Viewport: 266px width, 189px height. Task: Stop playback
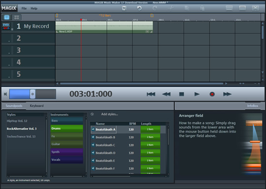tap(181, 94)
